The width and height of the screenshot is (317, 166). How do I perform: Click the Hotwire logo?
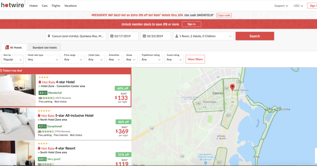[13, 6]
